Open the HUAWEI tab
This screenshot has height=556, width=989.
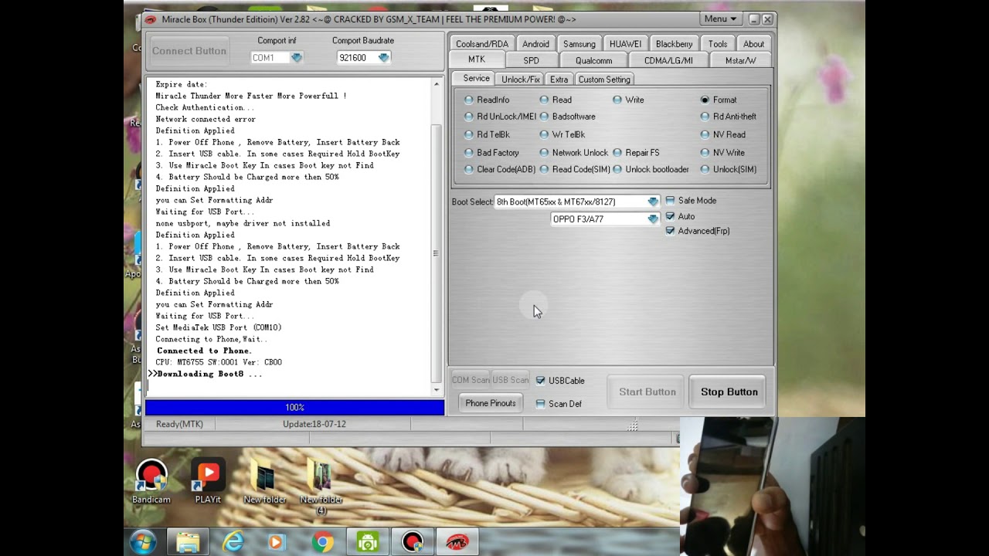click(625, 44)
